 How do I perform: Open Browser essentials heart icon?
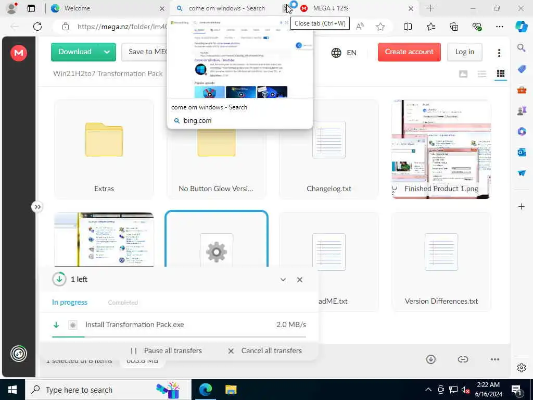coord(477,27)
